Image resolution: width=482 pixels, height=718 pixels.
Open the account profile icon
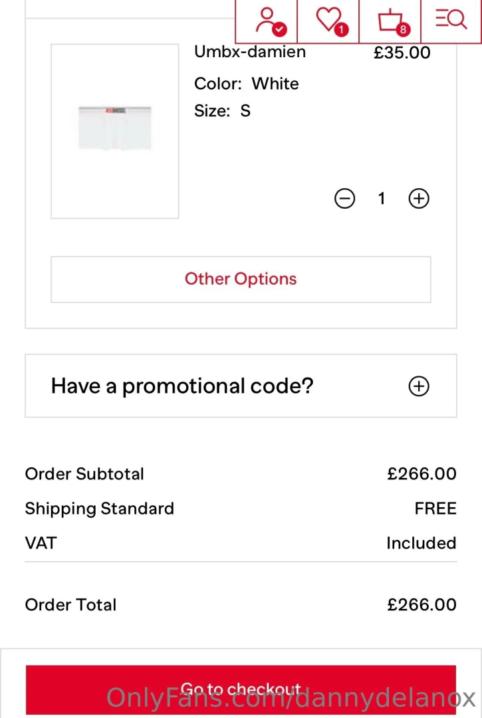(267, 21)
